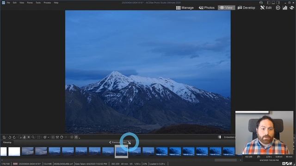Viewport: 296px width, 166px height.
Task: Toggle the left pane layout icon
Action: click(x=269, y=3)
